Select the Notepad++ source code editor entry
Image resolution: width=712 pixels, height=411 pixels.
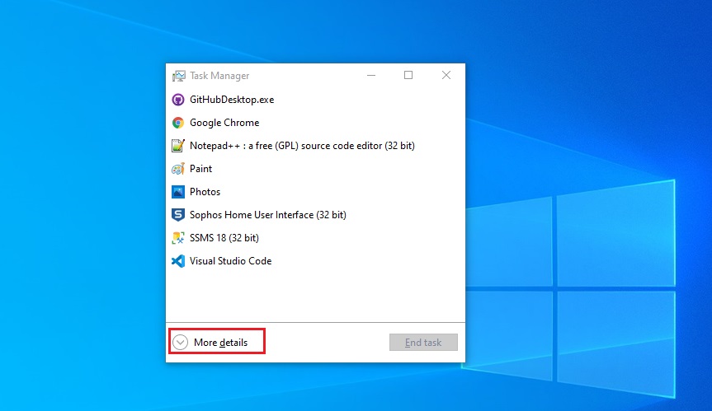[303, 146]
